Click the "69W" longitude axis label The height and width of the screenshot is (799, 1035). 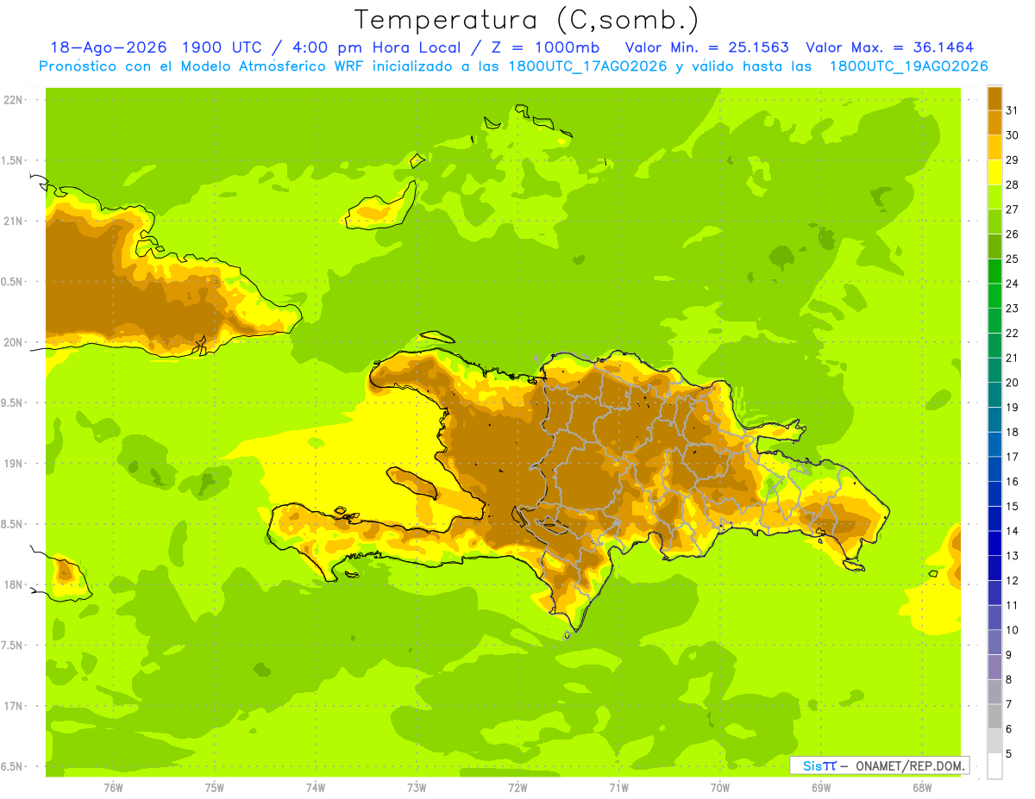821,787
